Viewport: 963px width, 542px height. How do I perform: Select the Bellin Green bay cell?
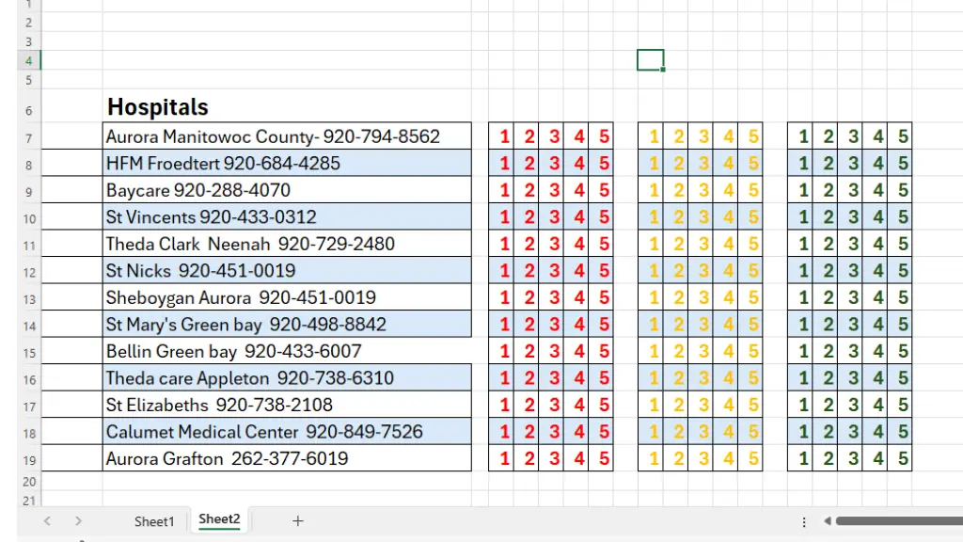pyautogui.click(x=287, y=351)
